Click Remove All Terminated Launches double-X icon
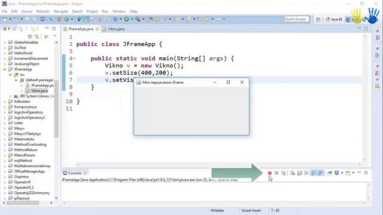The height and width of the screenshot is (215, 383). pyautogui.click(x=283, y=173)
